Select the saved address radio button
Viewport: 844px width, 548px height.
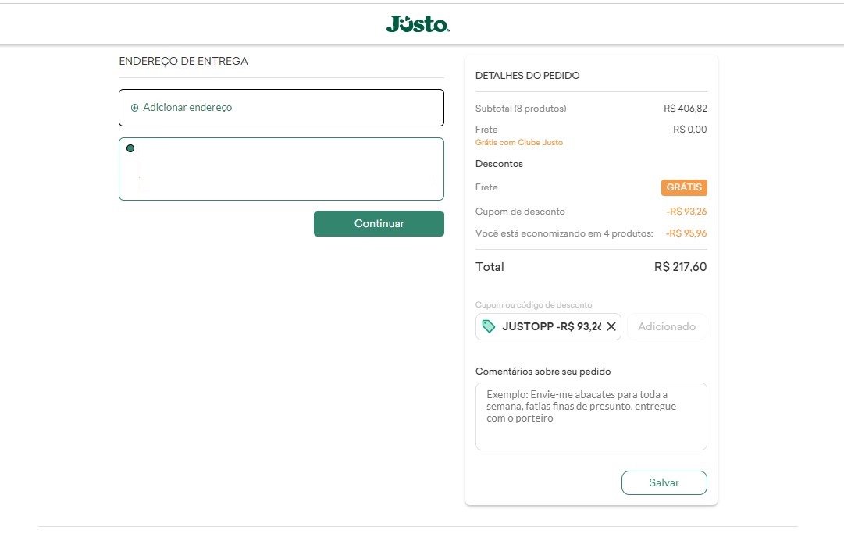pyautogui.click(x=130, y=148)
